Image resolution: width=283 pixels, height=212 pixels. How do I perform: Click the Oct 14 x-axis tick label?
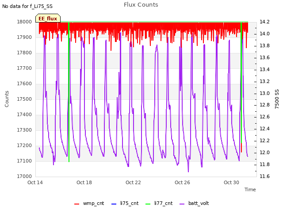35,182
